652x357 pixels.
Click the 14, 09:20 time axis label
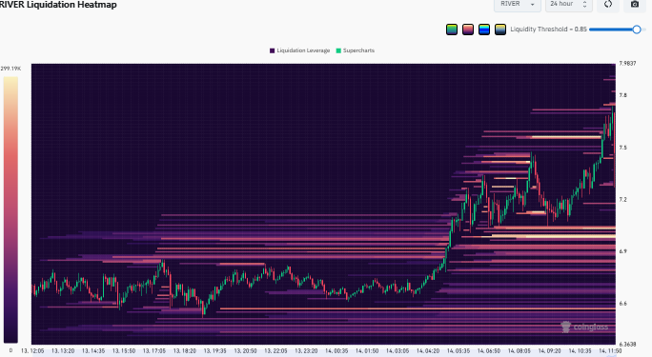pyautogui.click(x=549, y=350)
